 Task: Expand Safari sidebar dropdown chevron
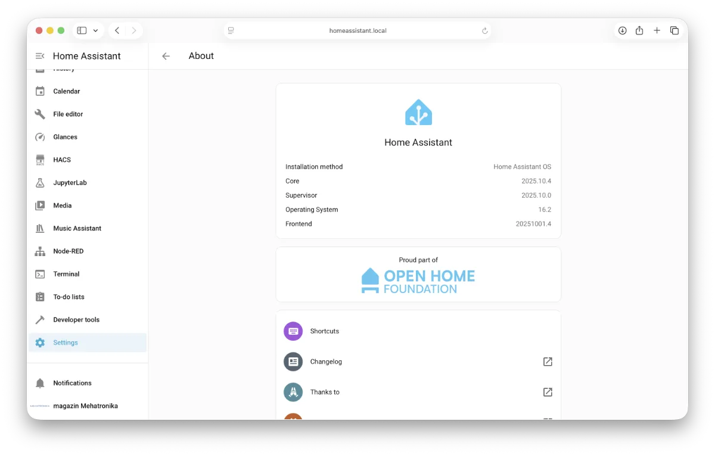tap(95, 30)
